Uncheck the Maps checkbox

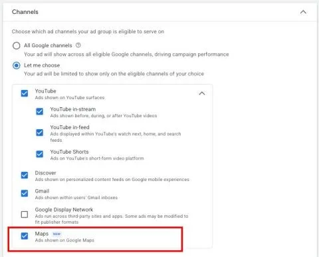click(x=25, y=236)
